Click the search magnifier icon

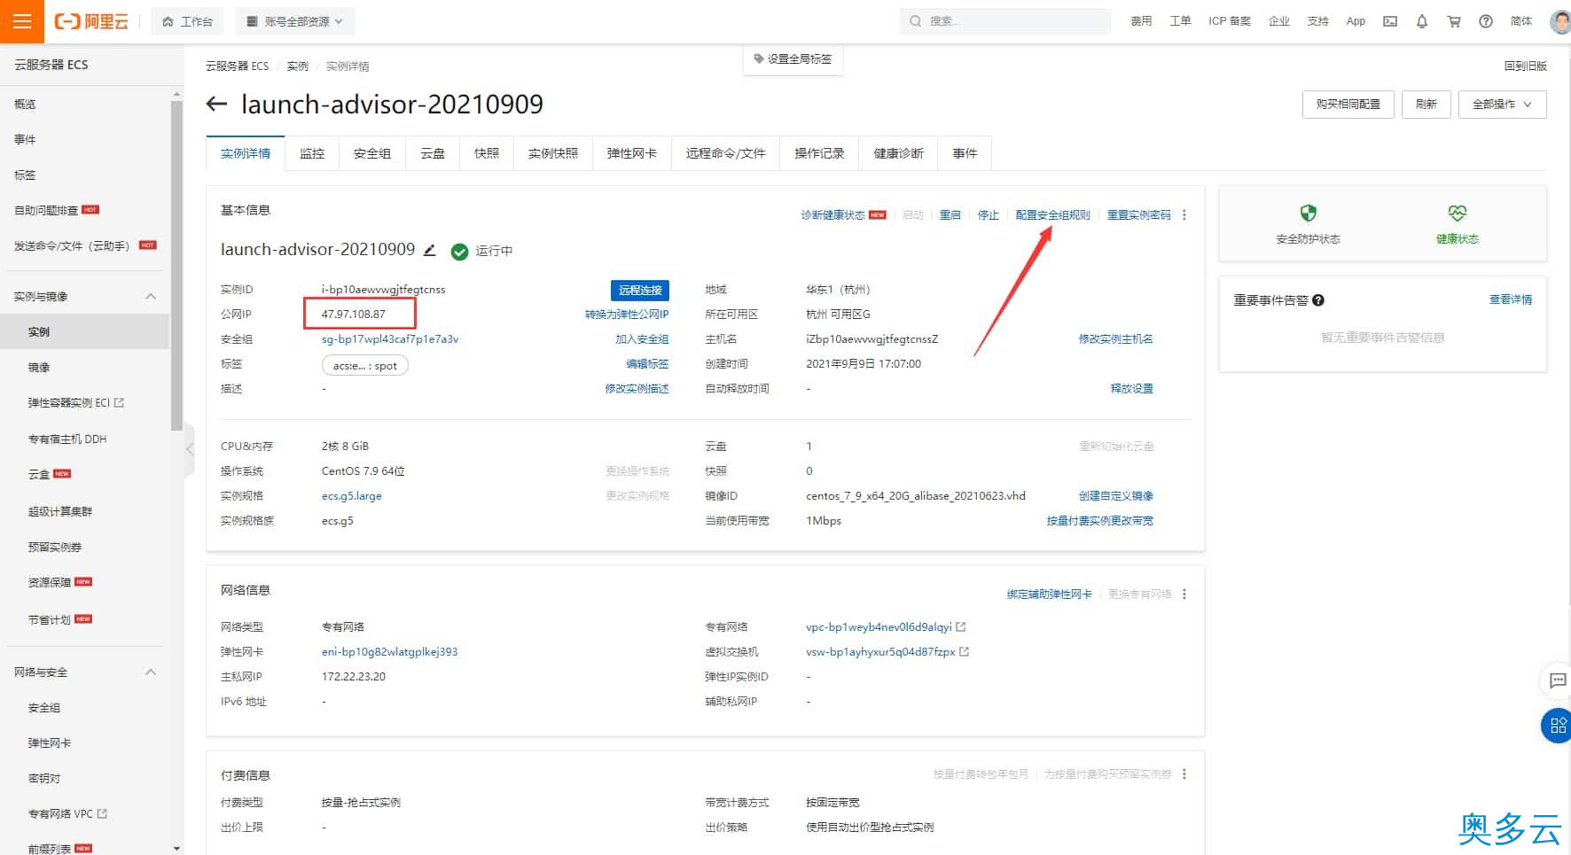coord(915,21)
